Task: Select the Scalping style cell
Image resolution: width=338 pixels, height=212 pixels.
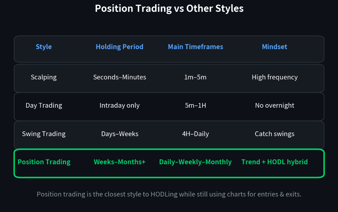Action: point(44,77)
